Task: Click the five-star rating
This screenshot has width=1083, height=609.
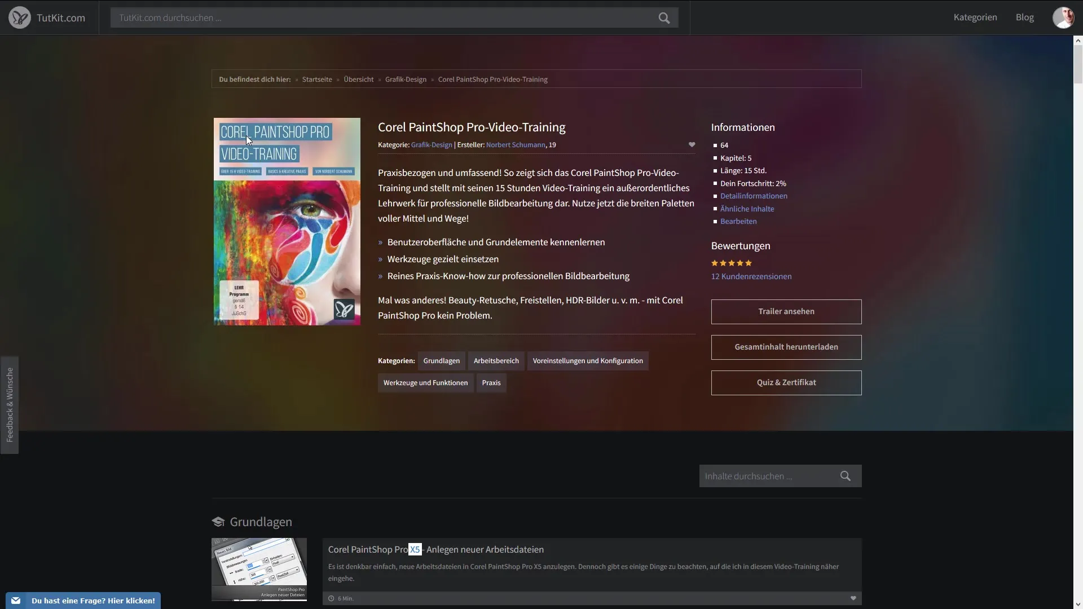Action: tap(732, 263)
